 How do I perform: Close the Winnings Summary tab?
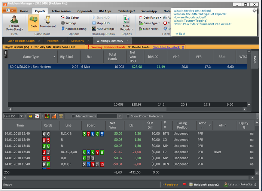pos(128,41)
